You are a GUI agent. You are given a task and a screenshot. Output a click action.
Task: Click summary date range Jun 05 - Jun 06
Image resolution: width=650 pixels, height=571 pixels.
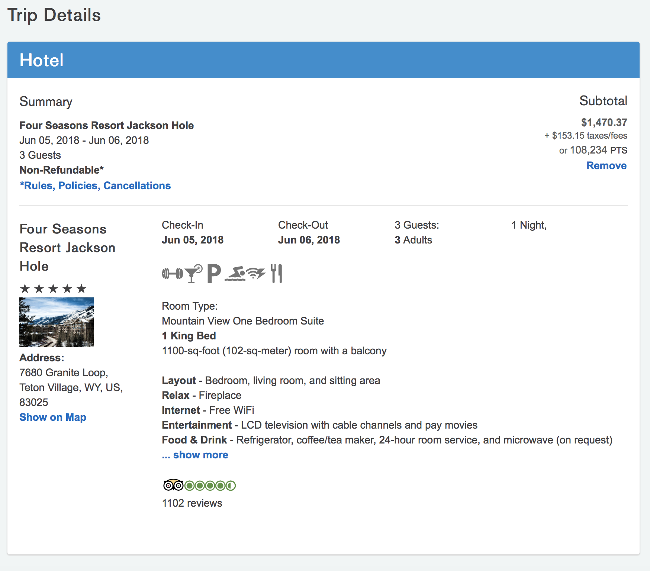pos(84,140)
